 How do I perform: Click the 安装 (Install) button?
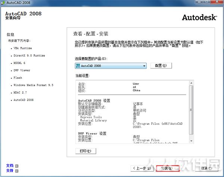[168, 168]
